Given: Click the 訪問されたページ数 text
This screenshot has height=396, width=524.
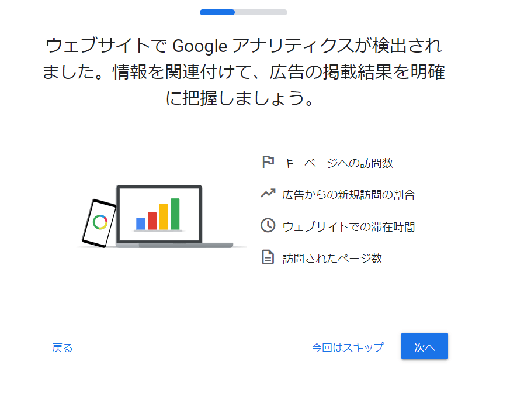Looking at the screenshot, I should coord(332,258).
